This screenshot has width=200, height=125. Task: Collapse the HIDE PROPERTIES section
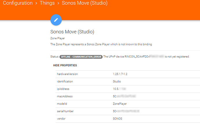[65, 65]
